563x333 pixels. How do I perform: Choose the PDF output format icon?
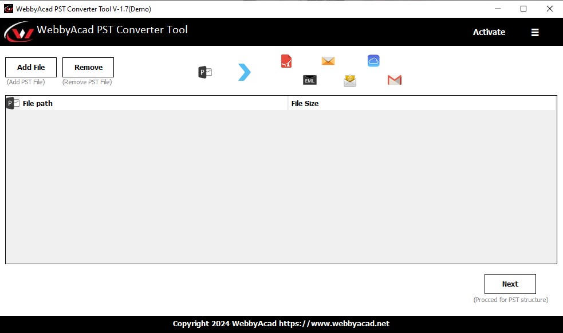pos(286,61)
